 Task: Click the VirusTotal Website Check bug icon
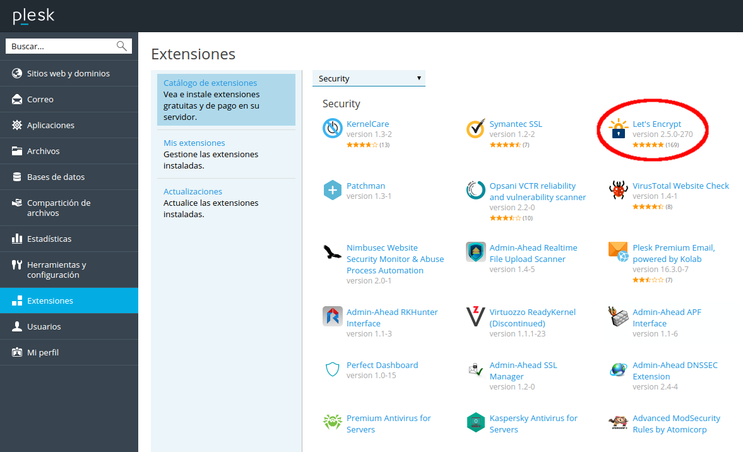click(x=619, y=190)
